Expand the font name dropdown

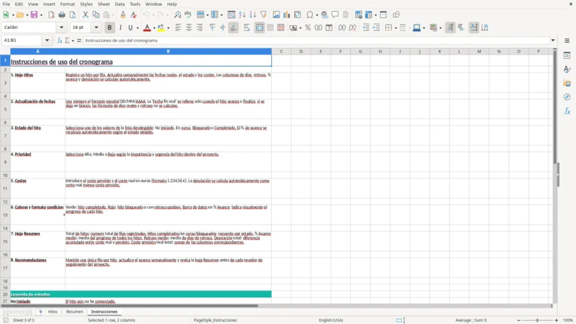point(61,27)
